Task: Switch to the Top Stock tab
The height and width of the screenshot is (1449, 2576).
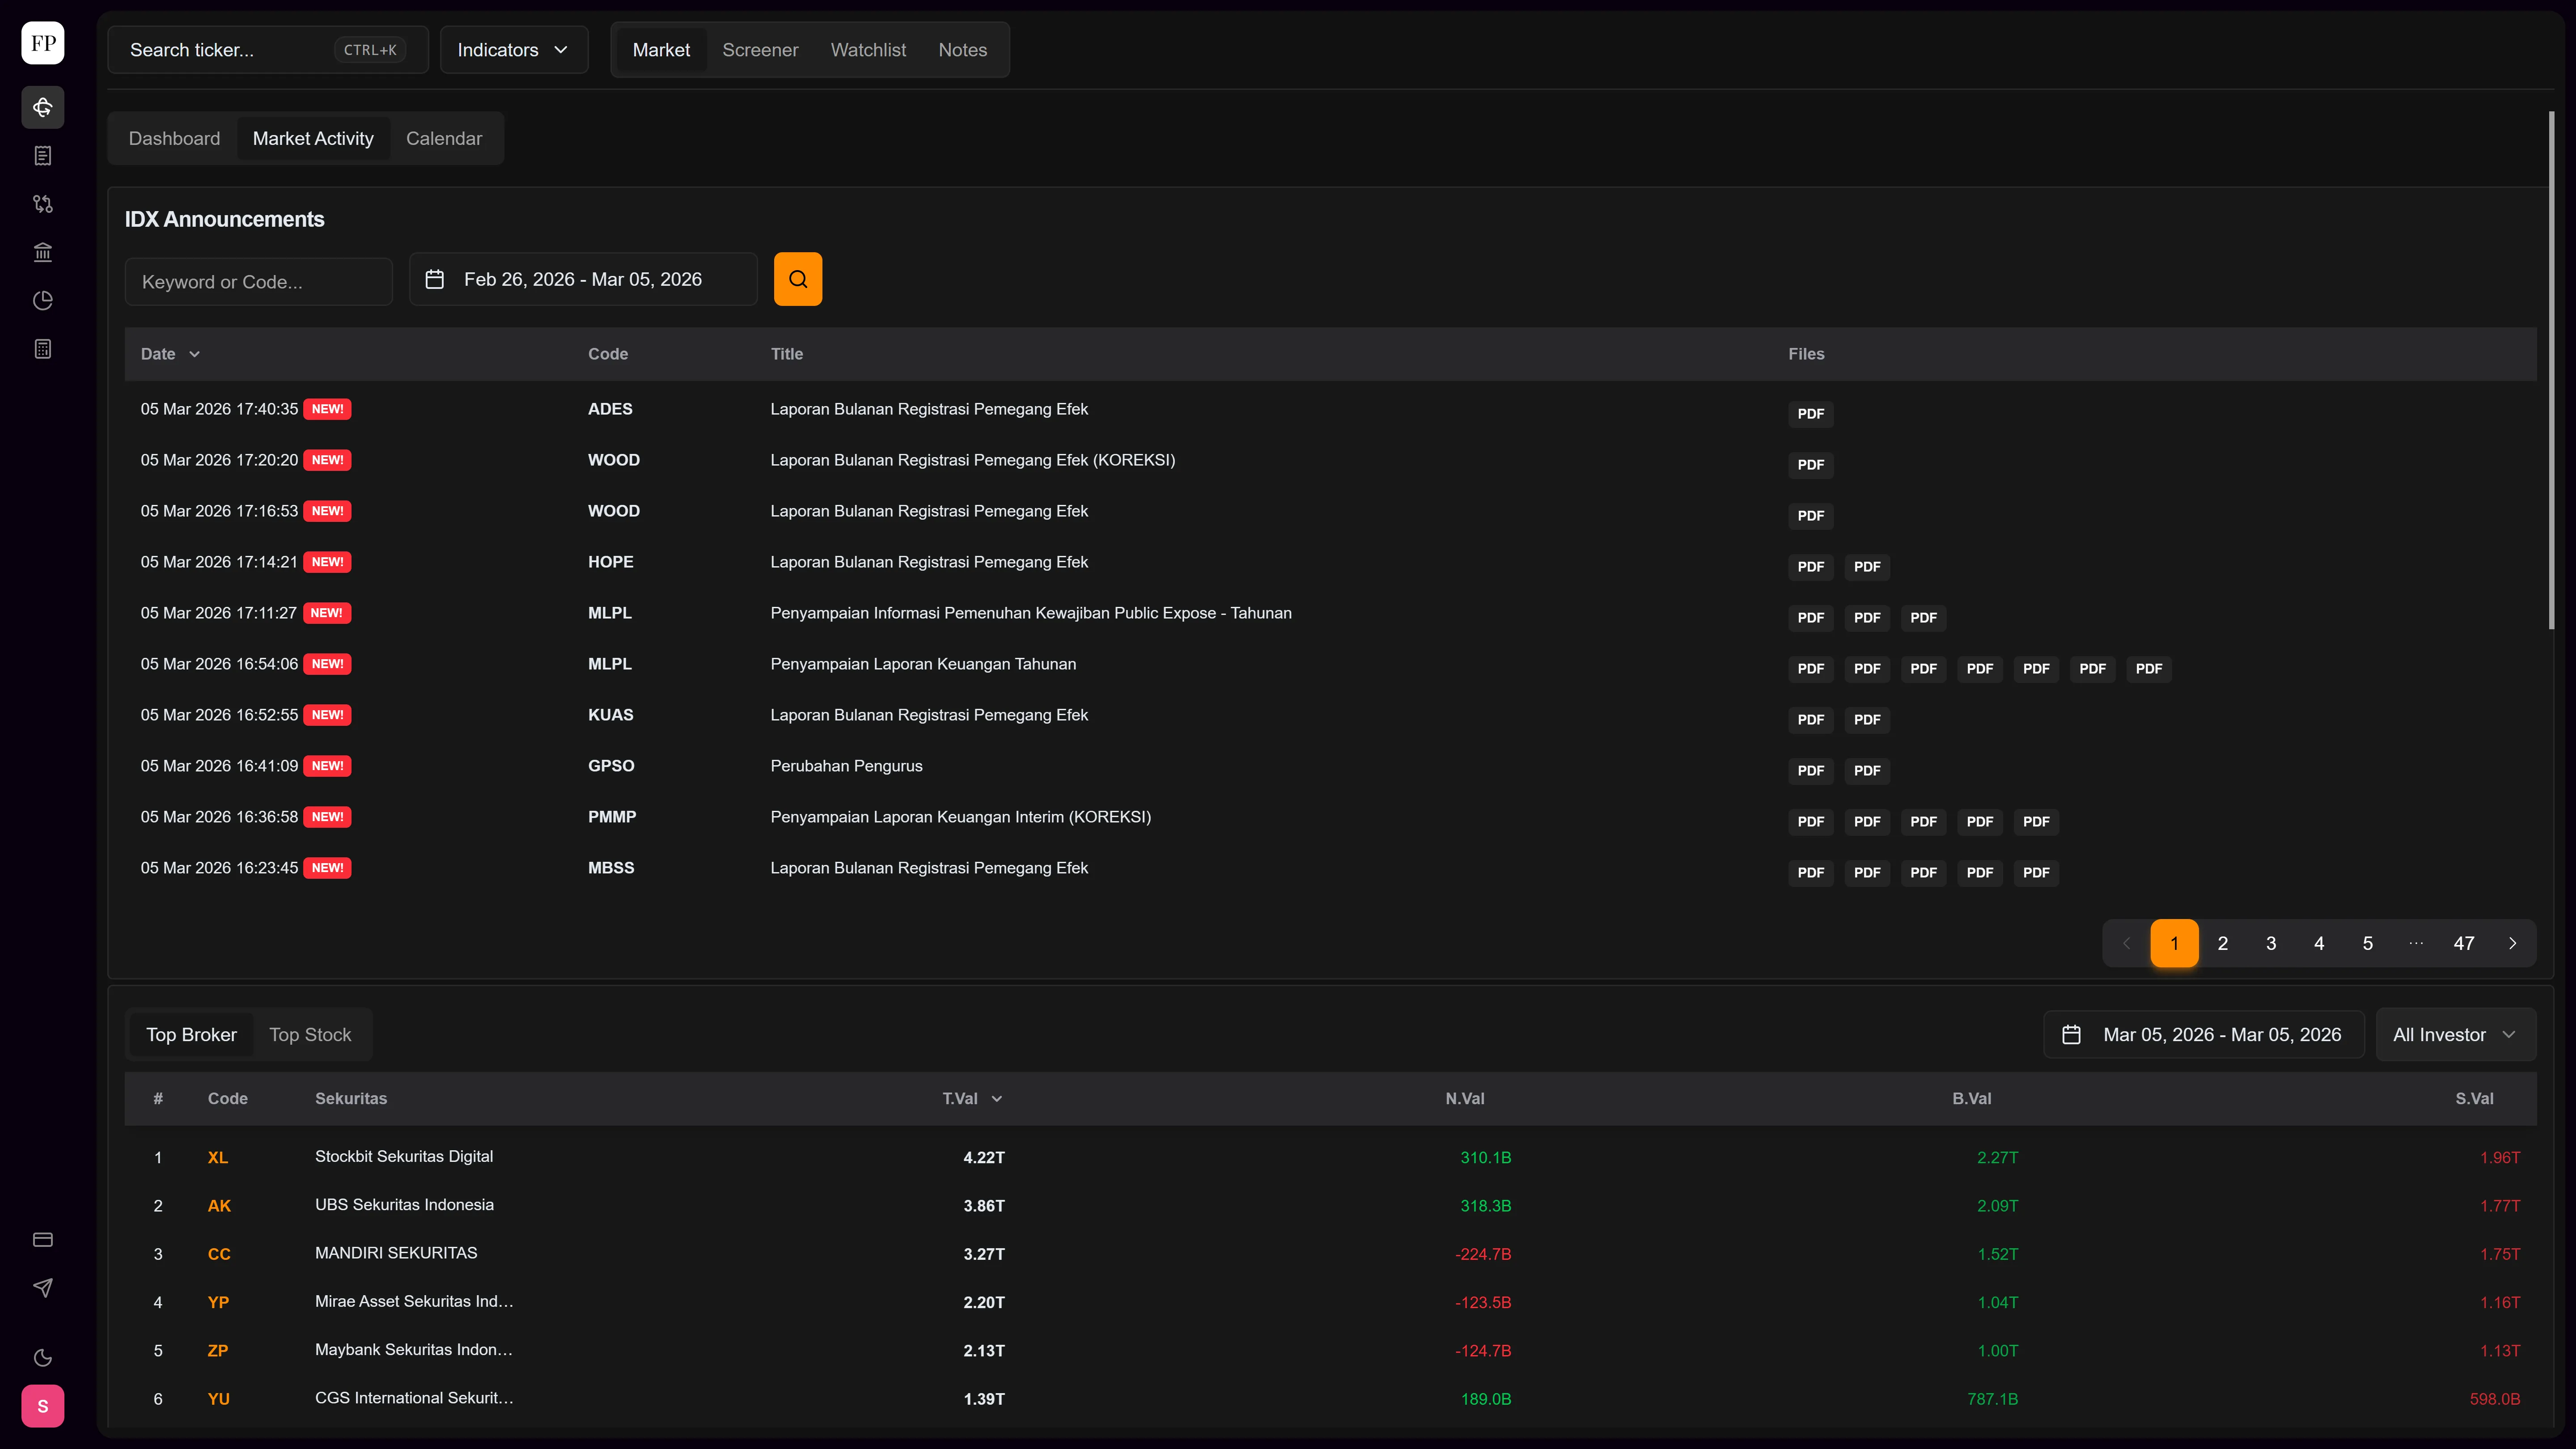Action: (310, 1035)
